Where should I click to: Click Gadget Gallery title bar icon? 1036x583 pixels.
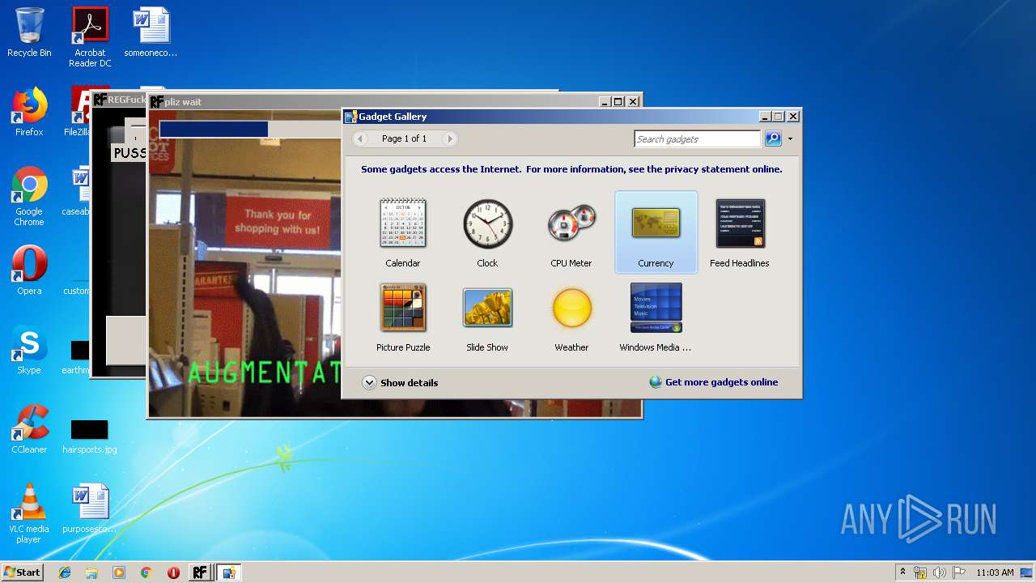pos(350,117)
